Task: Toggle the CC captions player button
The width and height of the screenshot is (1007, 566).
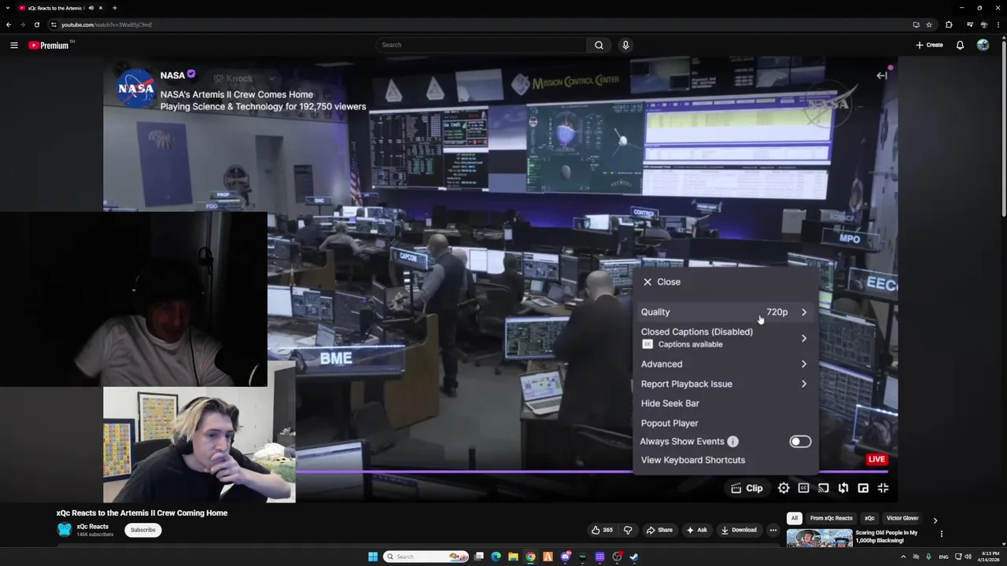Action: tap(803, 488)
